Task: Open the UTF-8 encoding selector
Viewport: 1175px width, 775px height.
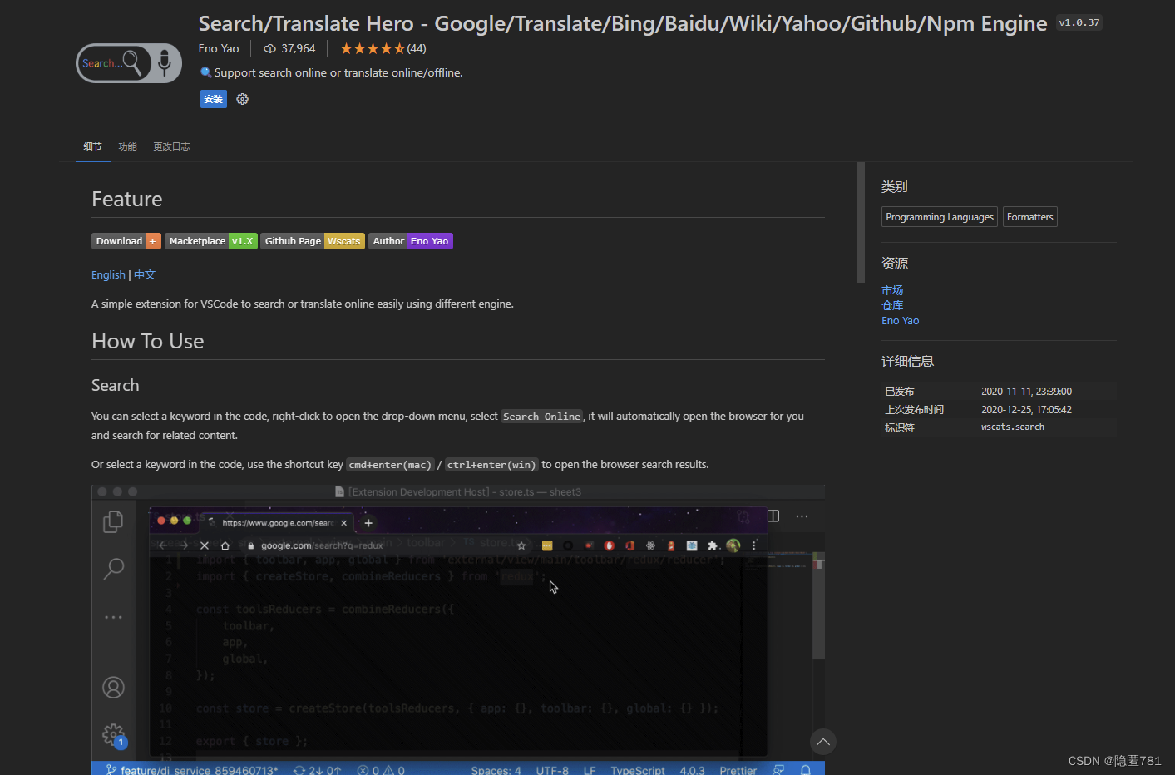Action: pyautogui.click(x=552, y=769)
